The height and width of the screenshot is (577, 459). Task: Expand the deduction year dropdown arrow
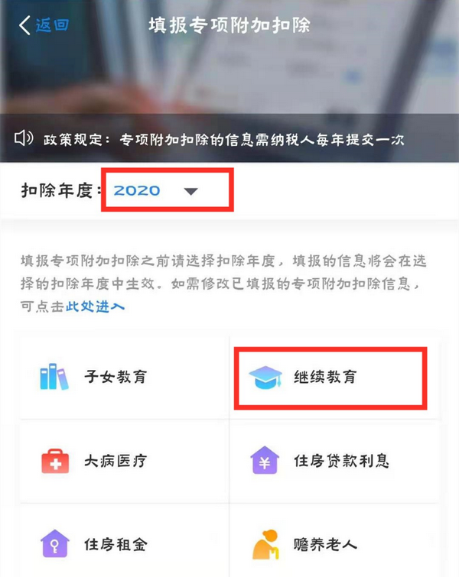[x=190, y=191]
